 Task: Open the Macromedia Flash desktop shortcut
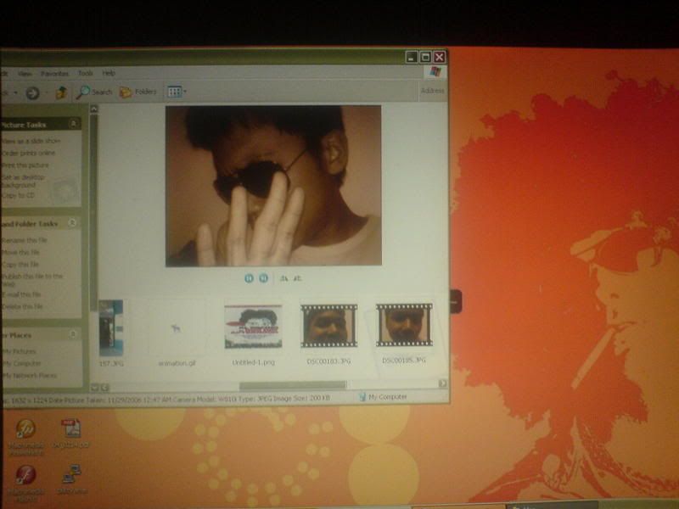coord(26,482)
